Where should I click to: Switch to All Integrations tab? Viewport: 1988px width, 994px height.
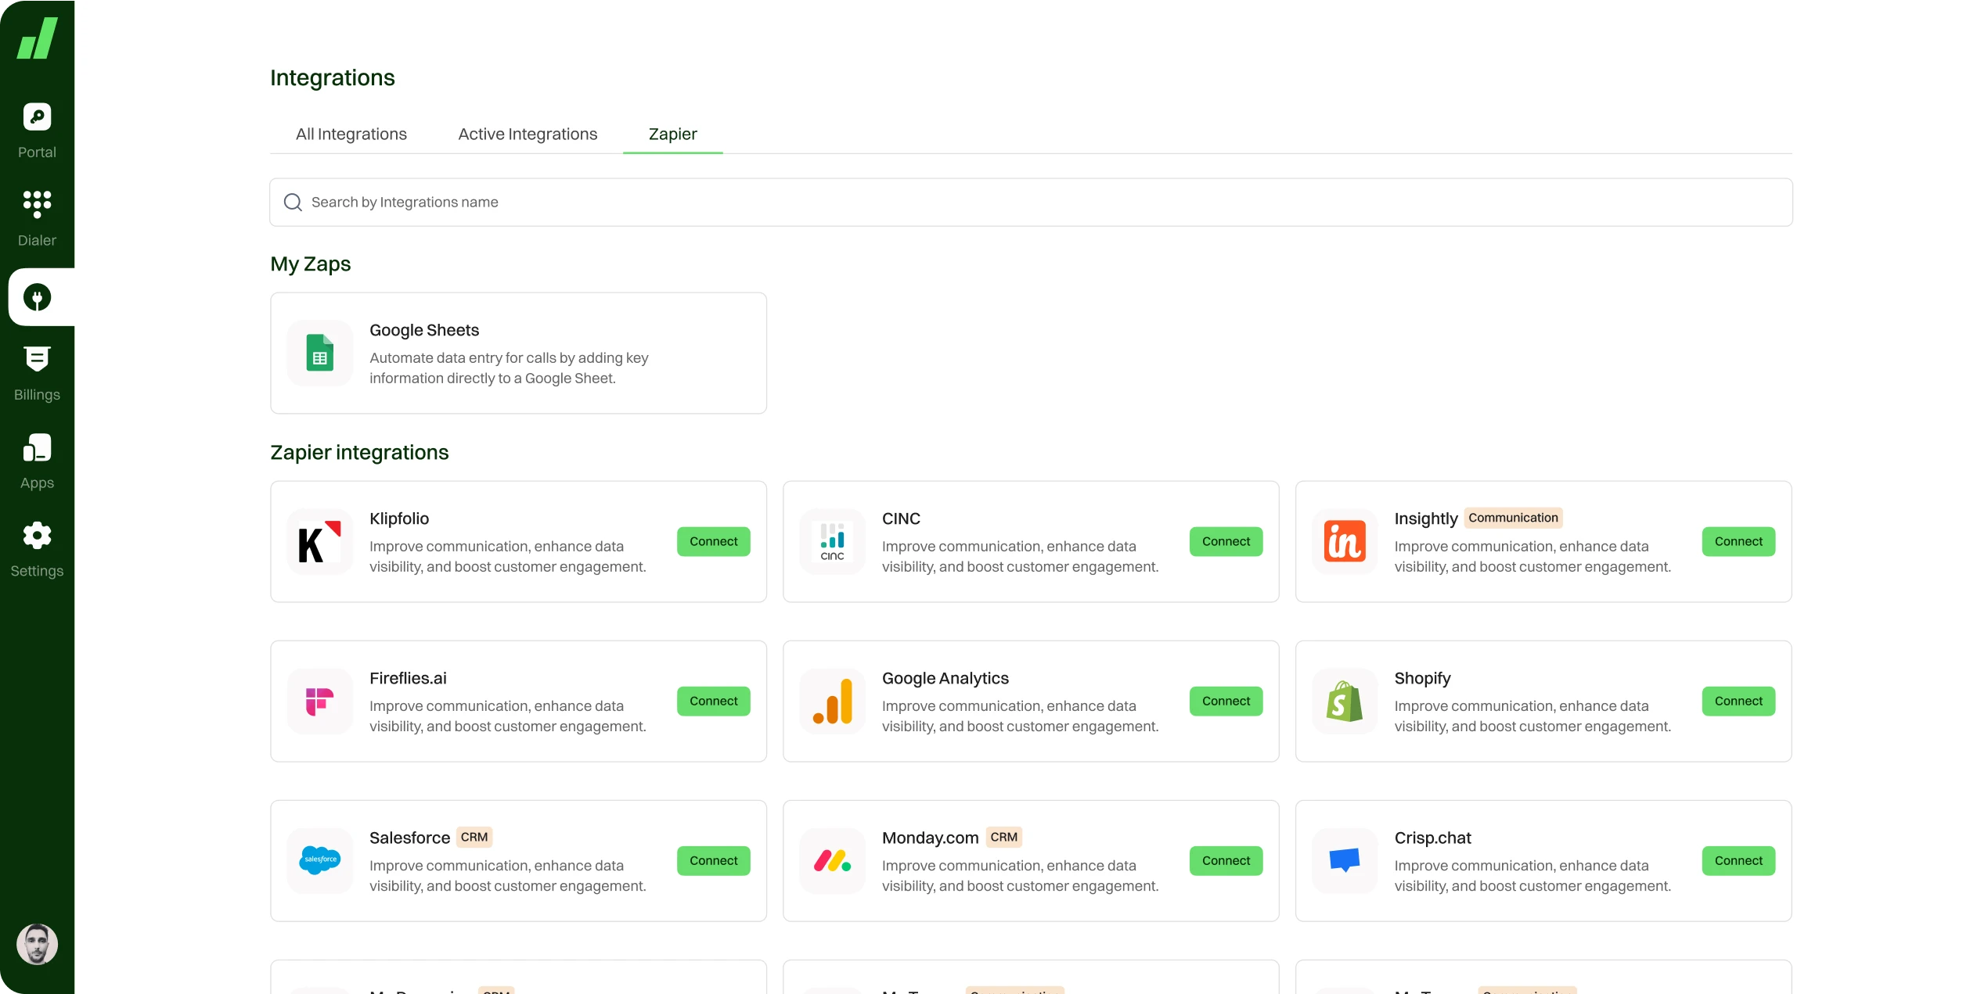[x=351, y=135]
